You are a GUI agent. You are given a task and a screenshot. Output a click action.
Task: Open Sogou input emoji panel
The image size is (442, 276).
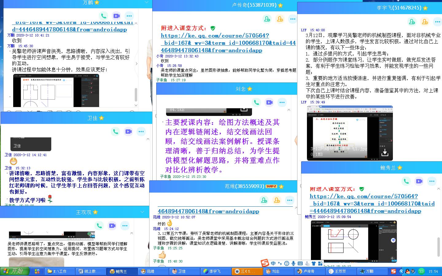[x=286, y=263]
